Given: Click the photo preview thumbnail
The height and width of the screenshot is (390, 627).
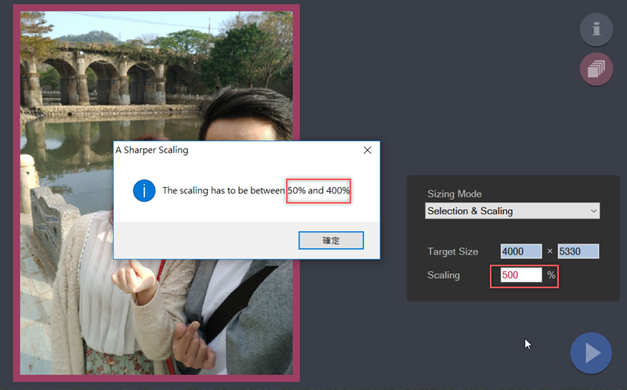Looking at the screenshot, I should pos(156,193).
